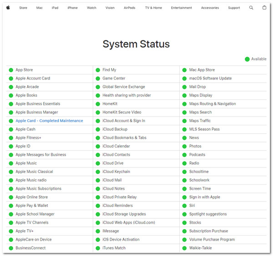
Task: Select the Volume Purchase Program entry
Action: [x=212, y=240]
